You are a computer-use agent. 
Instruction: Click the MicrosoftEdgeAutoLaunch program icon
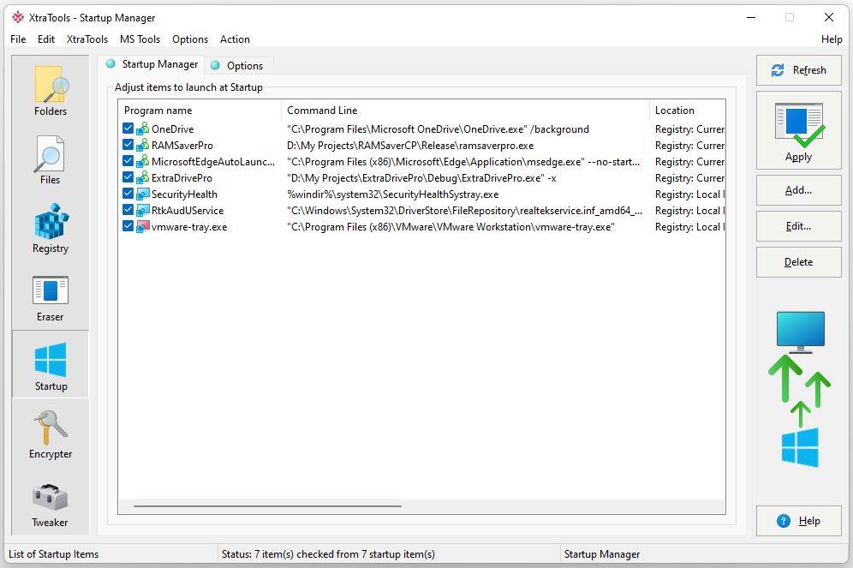142,162
